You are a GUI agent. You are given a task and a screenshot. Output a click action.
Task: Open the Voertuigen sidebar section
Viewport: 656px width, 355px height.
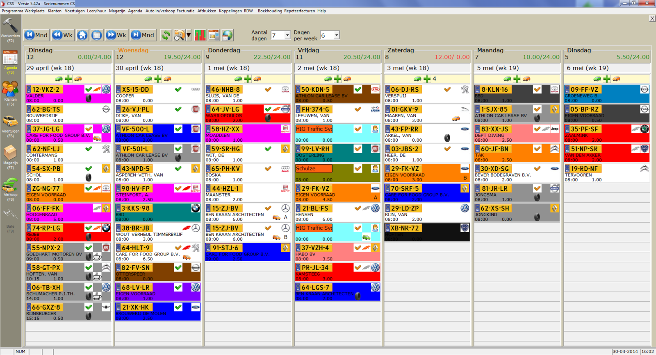point(10,122)
